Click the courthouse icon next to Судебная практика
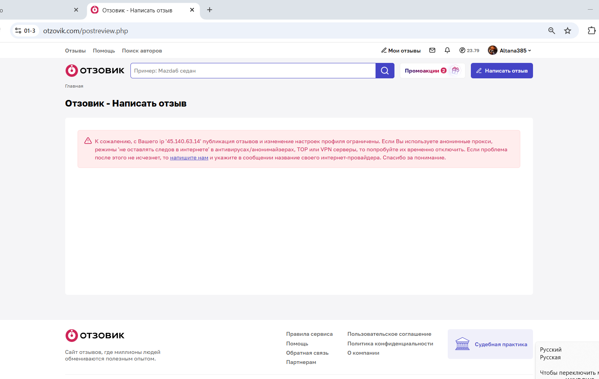Viewport: 599px width, 379px height. 462,344
